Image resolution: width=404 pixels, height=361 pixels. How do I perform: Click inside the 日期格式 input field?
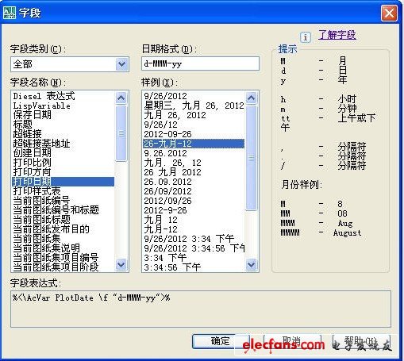pyautogui.click(x=200, y=63)
